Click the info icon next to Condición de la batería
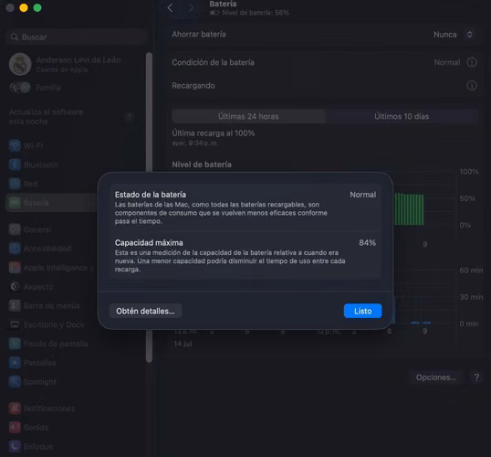 (x=472, y=62)
